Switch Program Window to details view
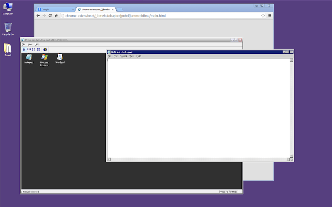This screenshot has height=207, width=332. pyautogui.click(x=39, y=50)
